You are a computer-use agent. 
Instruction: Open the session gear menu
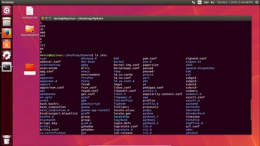pos(257,2)
